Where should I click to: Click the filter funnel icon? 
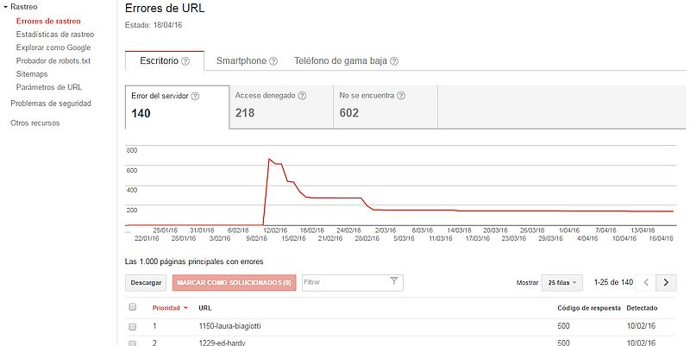pyautogui.click(x=394, y=280)
